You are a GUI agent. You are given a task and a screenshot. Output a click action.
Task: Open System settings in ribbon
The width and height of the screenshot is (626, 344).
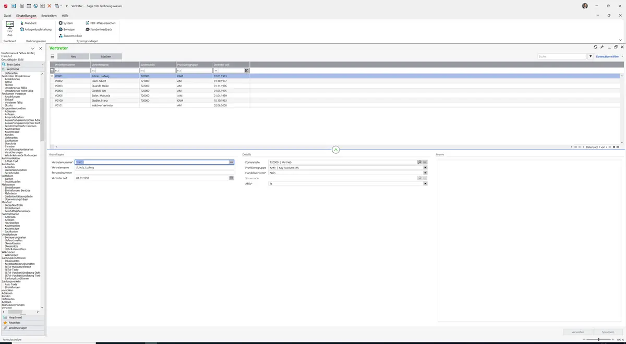(x=66, y=23)
